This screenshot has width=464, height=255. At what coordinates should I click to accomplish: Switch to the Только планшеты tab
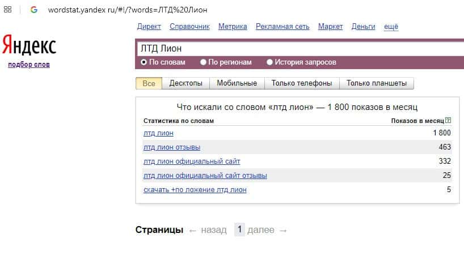coord(377,83)
